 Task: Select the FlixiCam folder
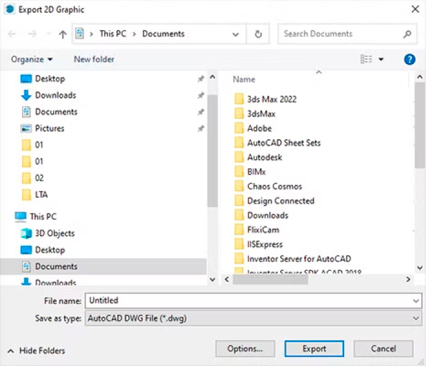pyautogui.click(x=256, y=230)
